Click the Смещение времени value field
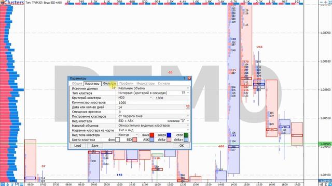This screenshot has width=332, height=186. [x=153, y=112]
